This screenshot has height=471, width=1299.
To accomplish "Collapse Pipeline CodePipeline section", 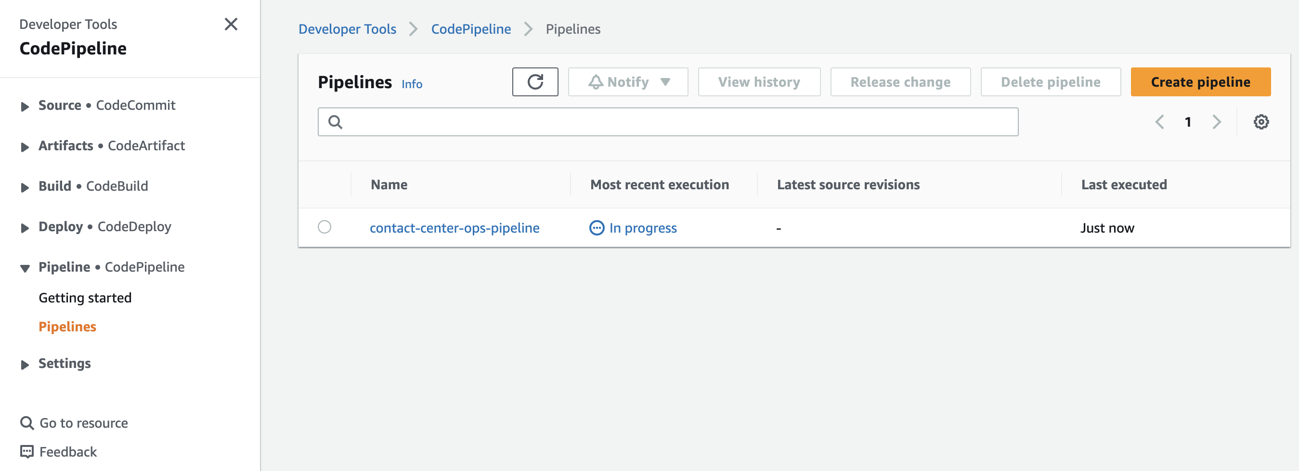I will (25, 268).
